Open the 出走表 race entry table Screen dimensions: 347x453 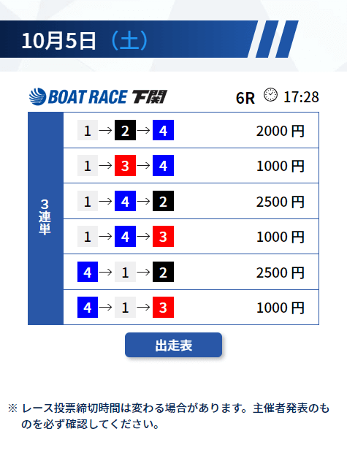(173, 345)
